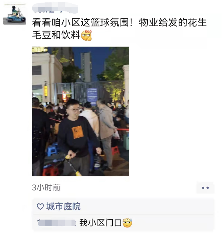223x234 pixels.
Task: Select the caption line 毛豆和饮料
Action: [56, 35]
